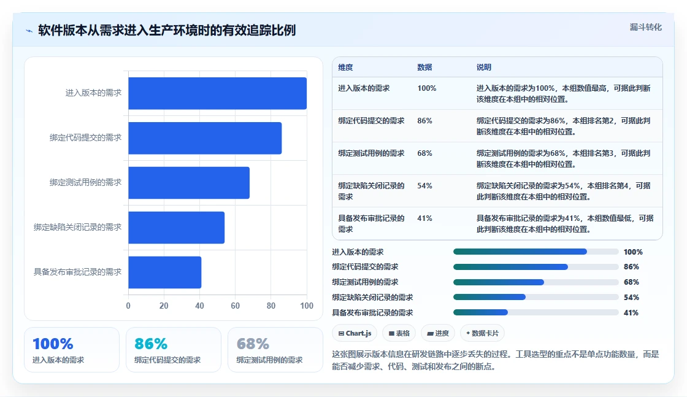Image resolution: width=687 pixels, height=397 pixels.
Task: Click the chart y-axis label 进入版本的需求
Action: tap(93, 93)
